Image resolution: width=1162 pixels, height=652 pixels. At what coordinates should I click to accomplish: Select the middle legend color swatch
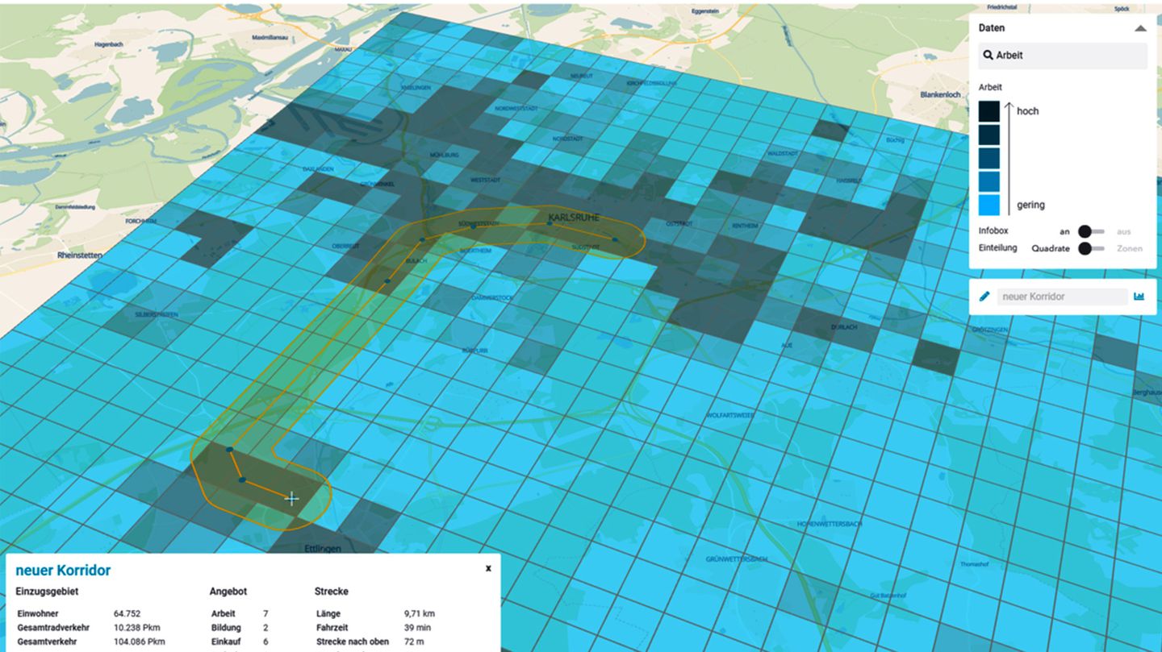click(989, 158)
